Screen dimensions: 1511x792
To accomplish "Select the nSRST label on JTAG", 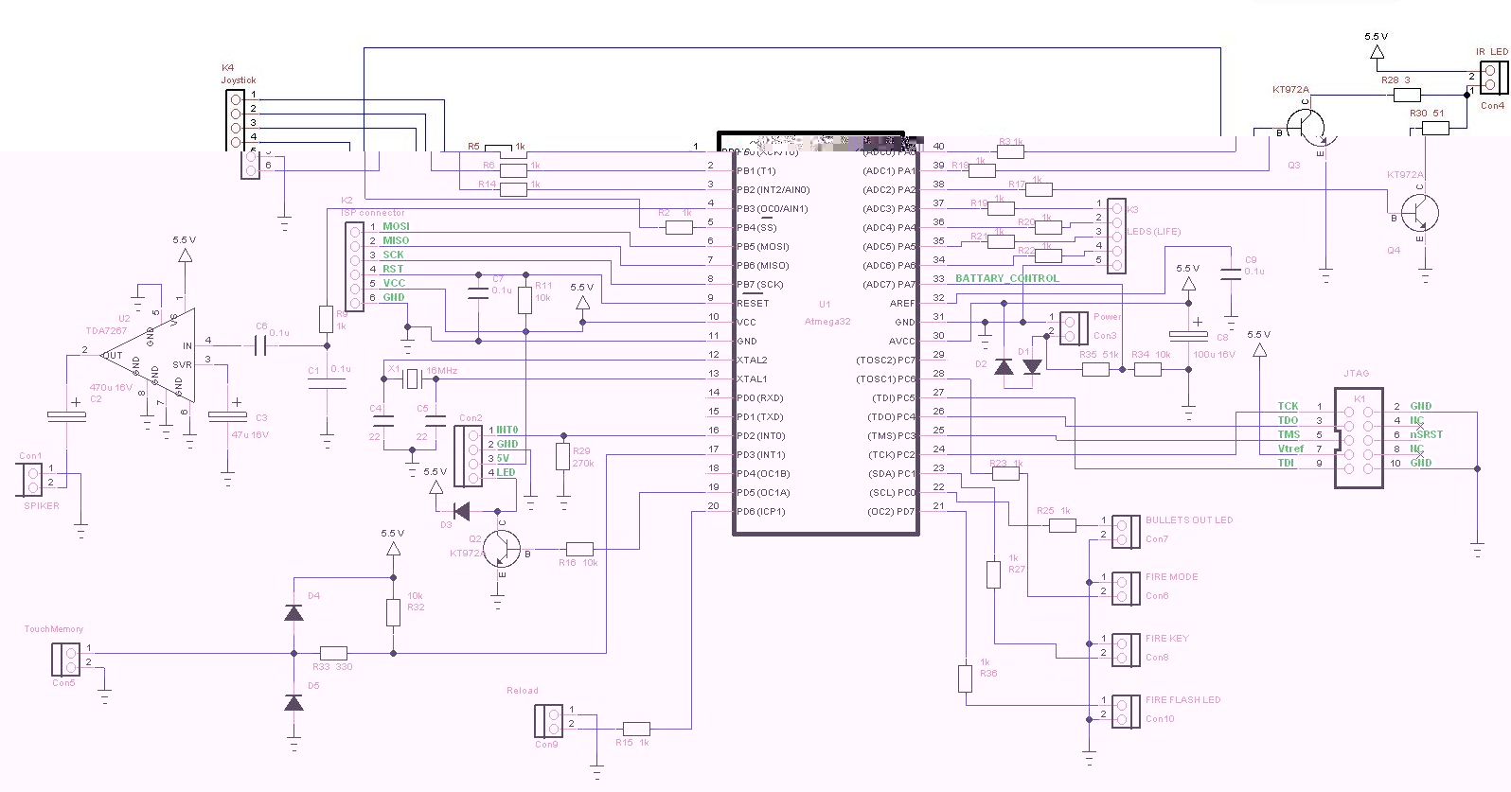I will pyautogui.click(x=1427, y=435).
